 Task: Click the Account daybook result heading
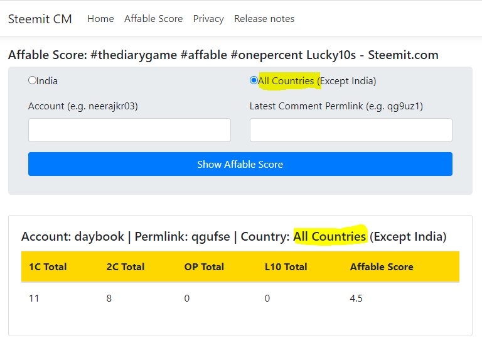click(x=233, y=236)
